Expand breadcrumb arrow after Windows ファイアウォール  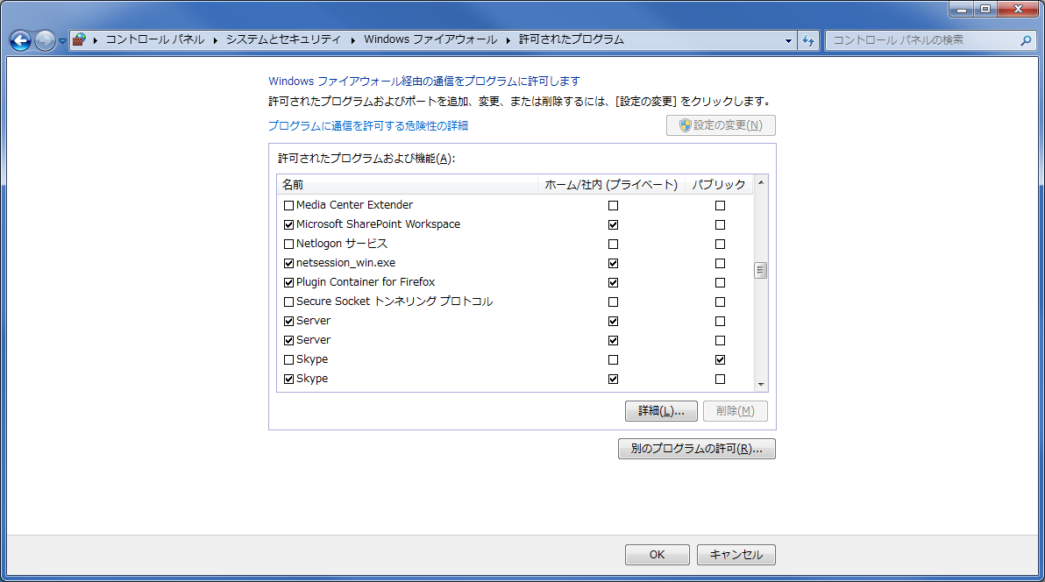click(x=508, y=40)
